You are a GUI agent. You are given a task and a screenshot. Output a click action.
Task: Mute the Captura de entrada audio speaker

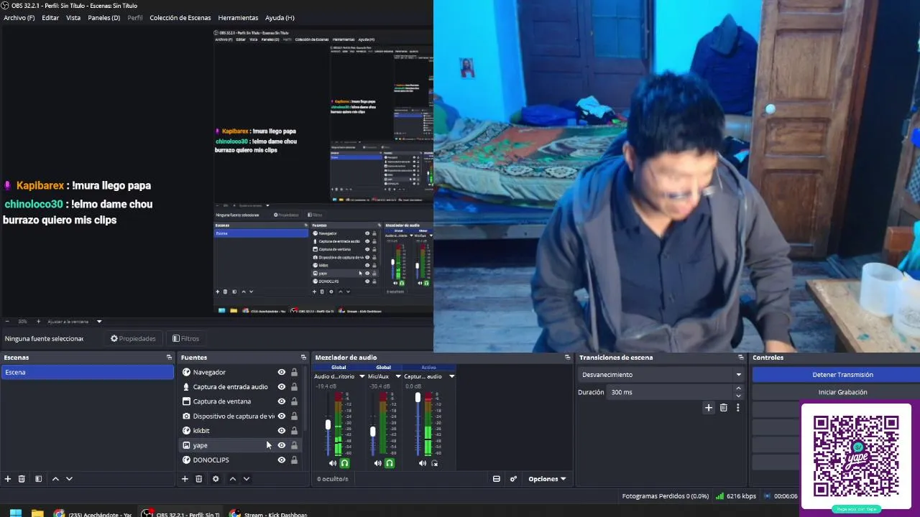423,463
